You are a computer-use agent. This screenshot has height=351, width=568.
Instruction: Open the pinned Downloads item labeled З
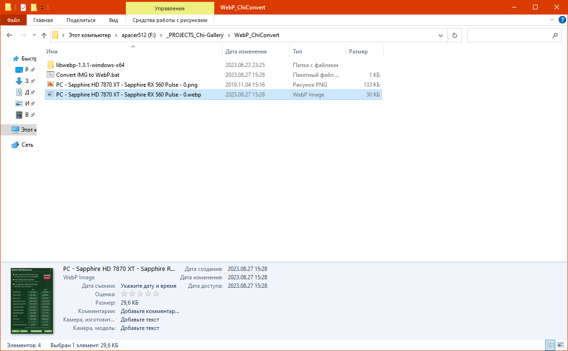25,81
